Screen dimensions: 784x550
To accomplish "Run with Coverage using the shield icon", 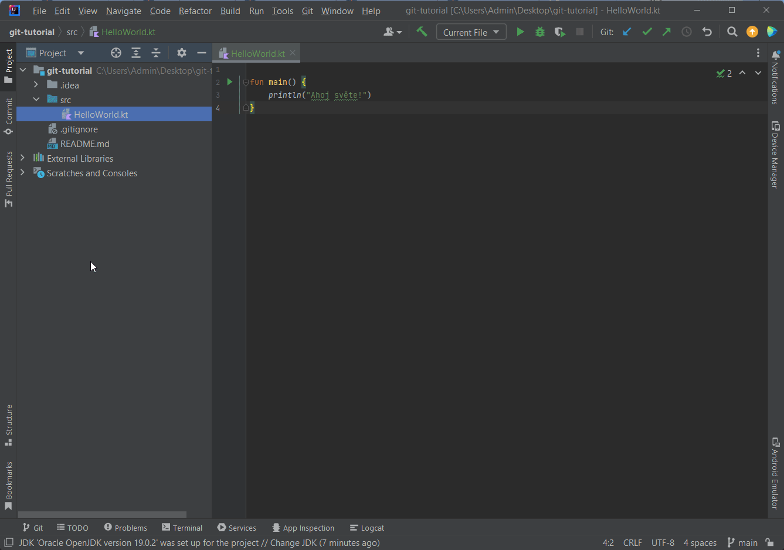I will pos(559,32).
